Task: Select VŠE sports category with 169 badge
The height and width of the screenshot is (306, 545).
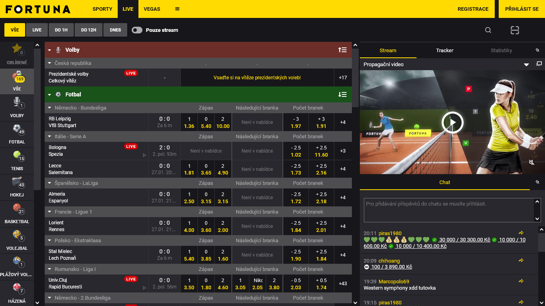Action: 17,81
